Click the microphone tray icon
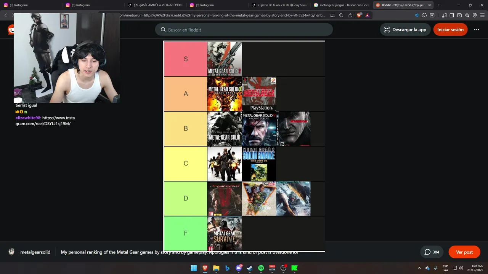Screen dimensions: 488x274 click(x=435, y=268)
